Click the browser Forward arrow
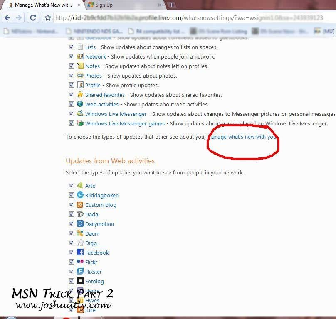336x319 pixels. tap(19, 17)
